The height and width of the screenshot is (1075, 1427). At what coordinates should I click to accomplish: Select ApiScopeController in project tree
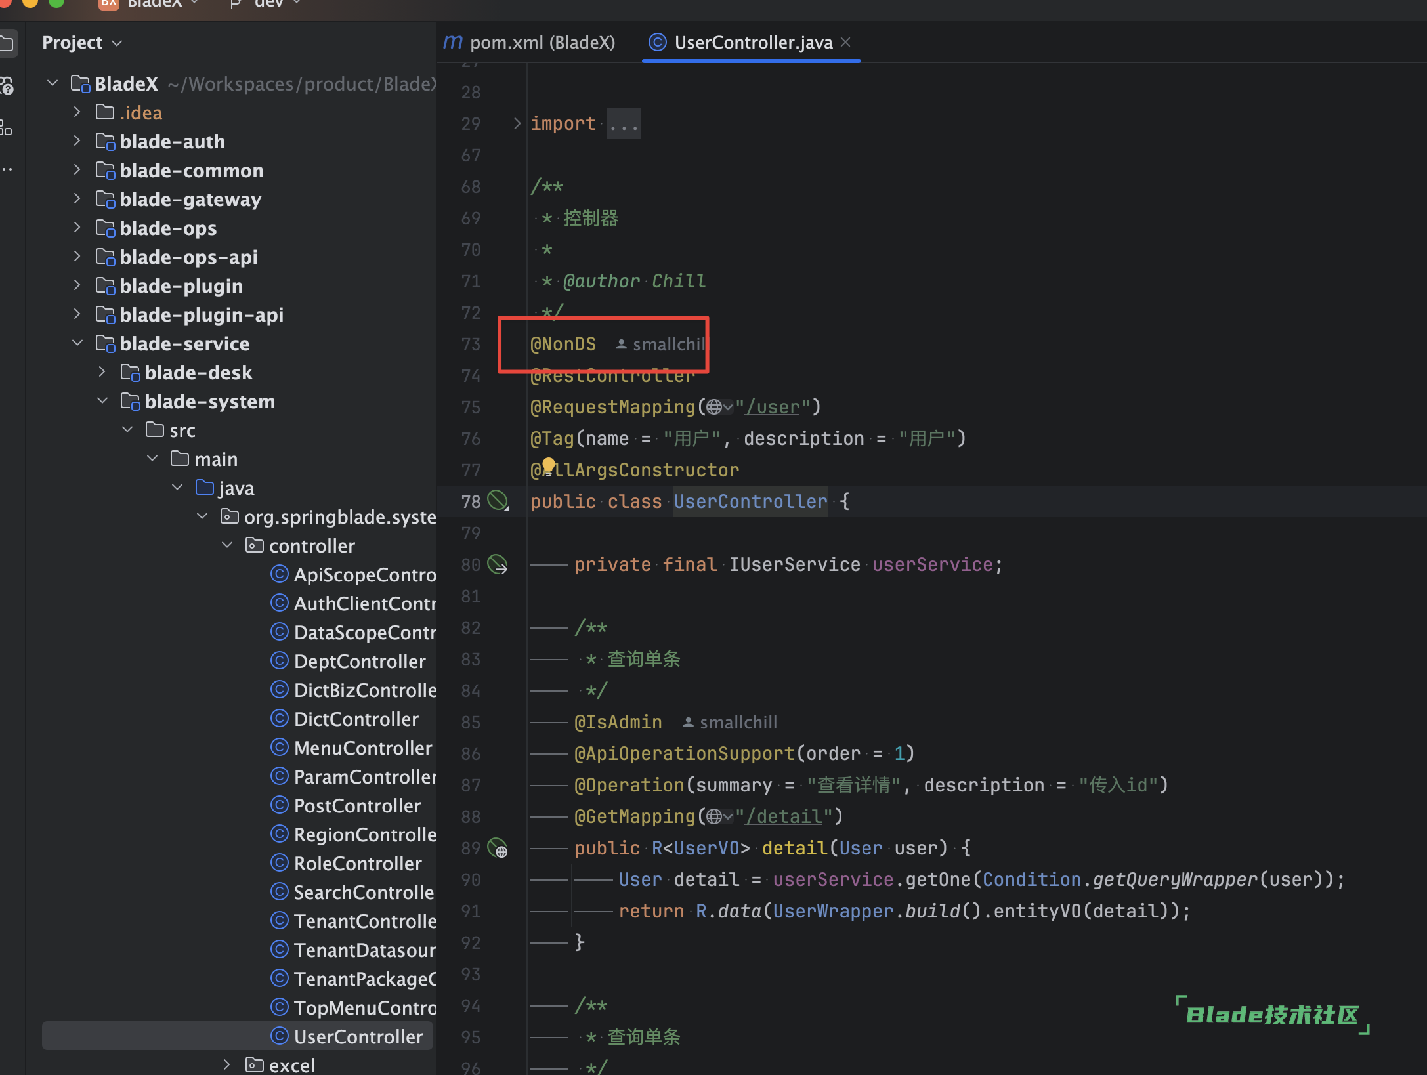[353, 575]
